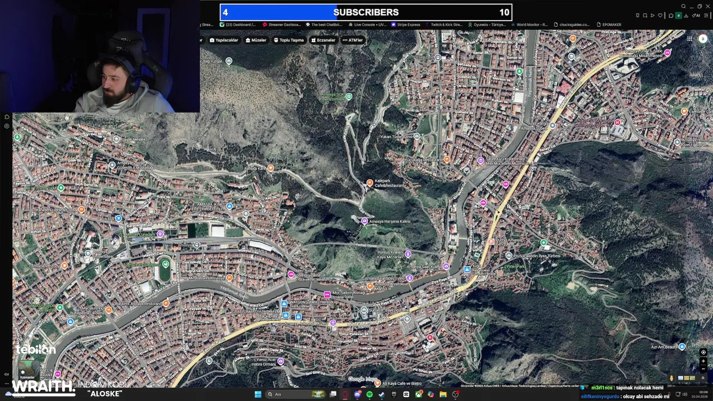This screenshot has height=401, width=713.
Task: Select the Street View pegman
Action: click(672, 378)
